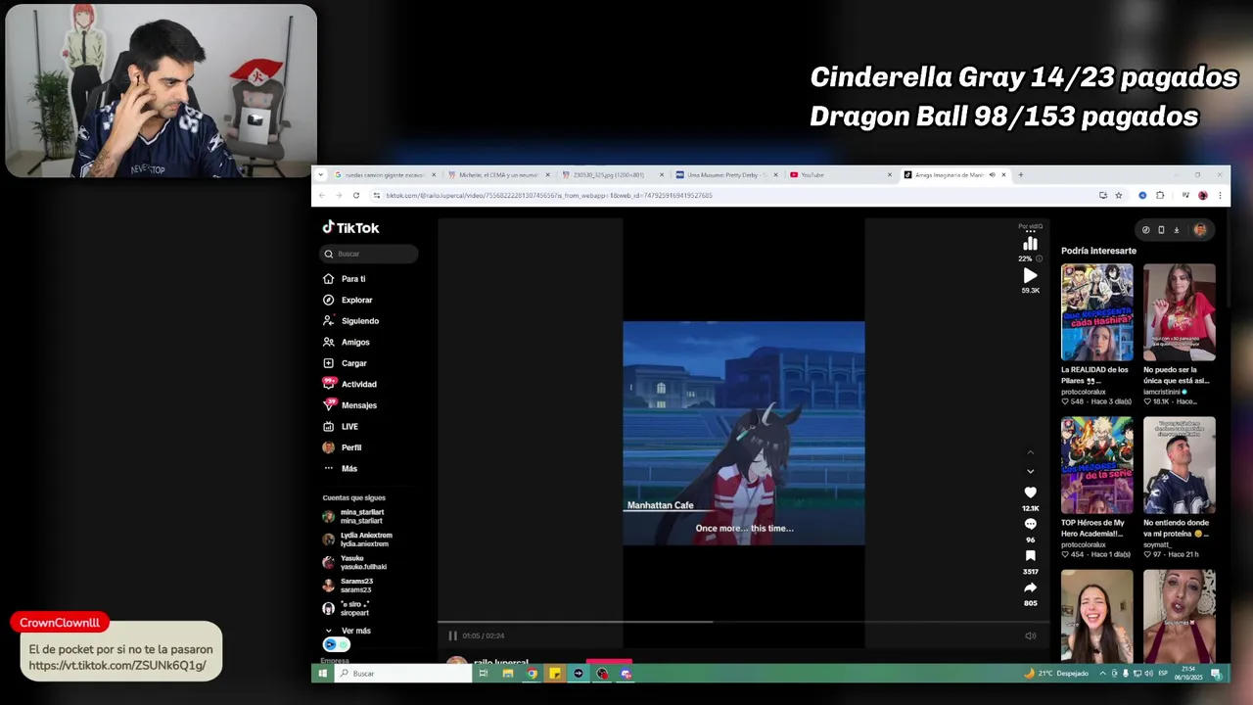1253x705 pixels.
Task: Open Chrome extensions puzzle icon
Action: click(x=1160, y=195)
